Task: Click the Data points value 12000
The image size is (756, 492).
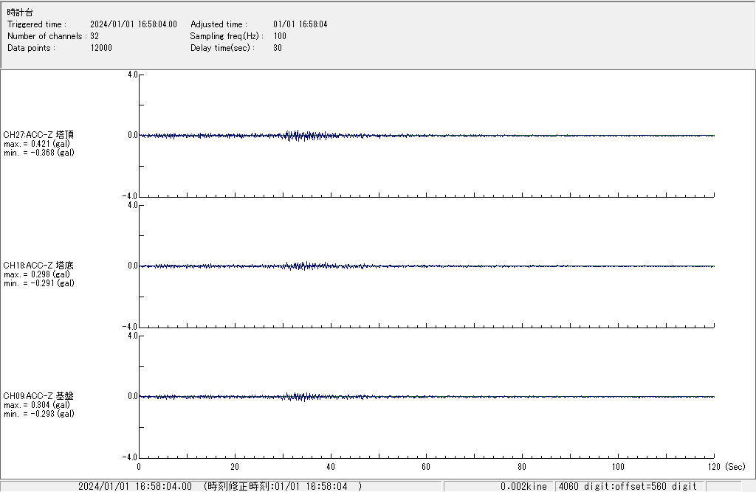Action: pos(101,48)
